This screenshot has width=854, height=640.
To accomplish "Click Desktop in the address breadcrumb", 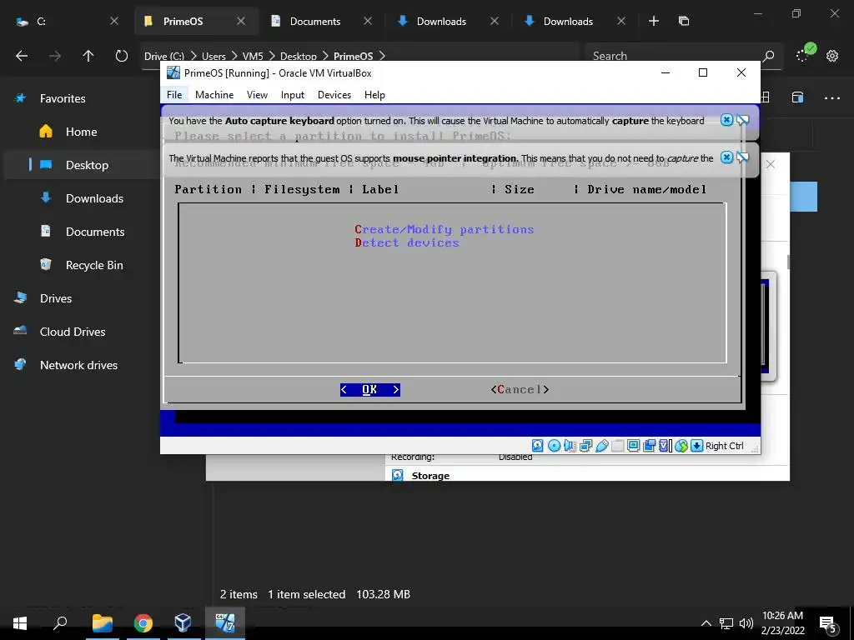I will click(298, 56).
